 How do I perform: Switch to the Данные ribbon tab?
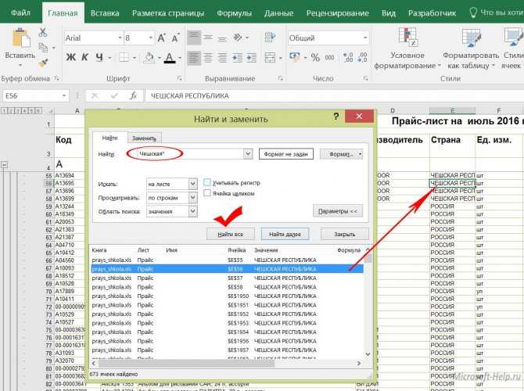pos(278,13)
